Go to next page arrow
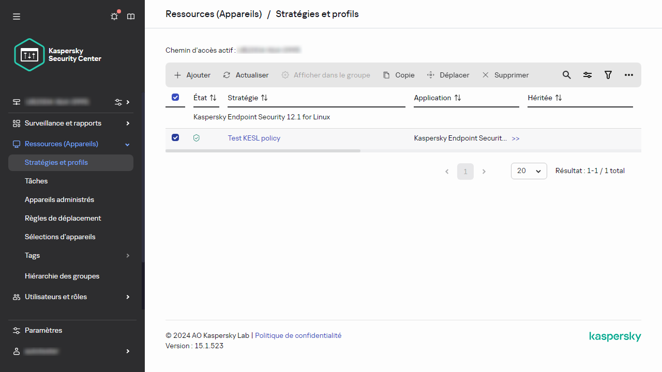The height and width of the screenshot is (372, 662). tap(484, 172)
